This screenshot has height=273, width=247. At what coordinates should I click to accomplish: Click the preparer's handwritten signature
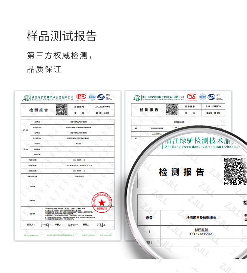click(x=101, y=225)
